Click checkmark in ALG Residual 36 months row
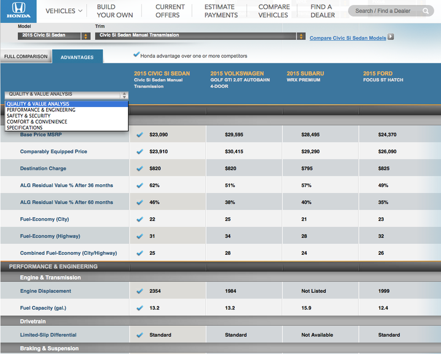The width and height of the screenshot is (441, 354). 140,185
